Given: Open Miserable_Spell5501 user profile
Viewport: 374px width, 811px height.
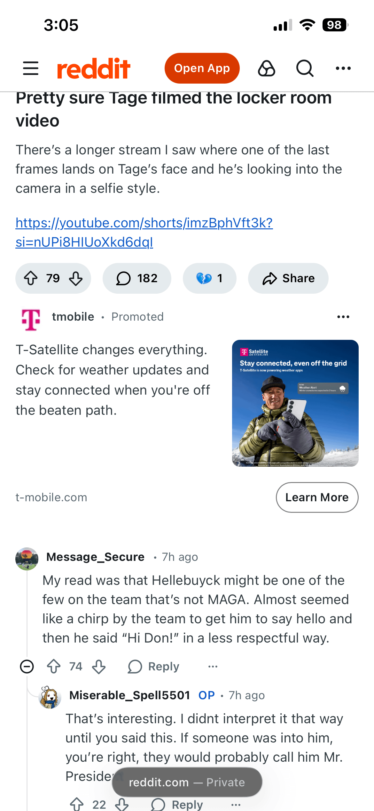Looking at the screenshot, I should pyautogui.click(x=129, y=695).
